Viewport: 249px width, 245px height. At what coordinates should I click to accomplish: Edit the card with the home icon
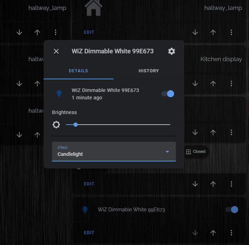point(89,32)
